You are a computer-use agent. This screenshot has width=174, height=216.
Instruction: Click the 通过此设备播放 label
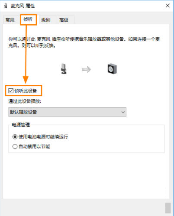(x=25, y=101)
